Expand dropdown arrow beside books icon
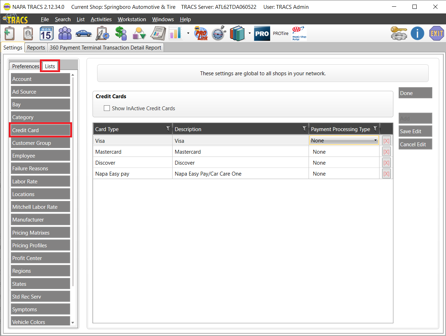This screenshot has width=446, height=336. pyautogui.click(x=250, y=34)
